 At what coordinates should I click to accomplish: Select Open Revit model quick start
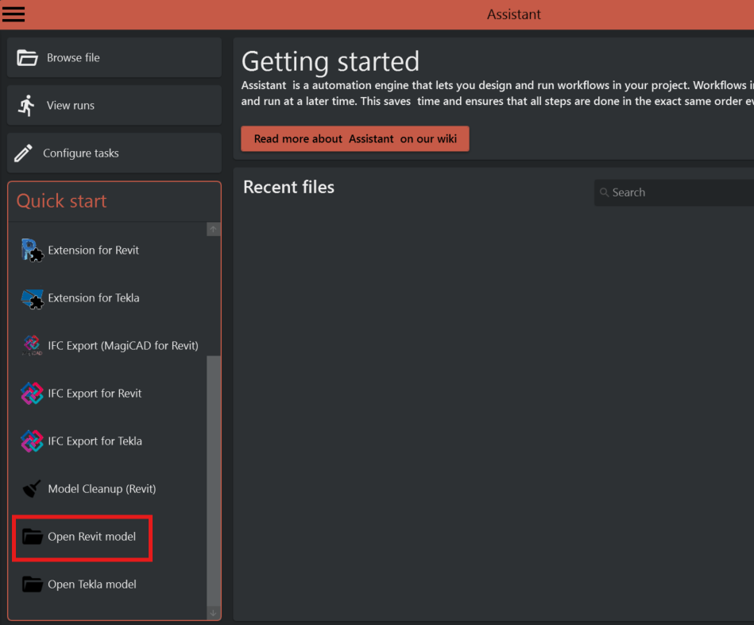[91, 537]
